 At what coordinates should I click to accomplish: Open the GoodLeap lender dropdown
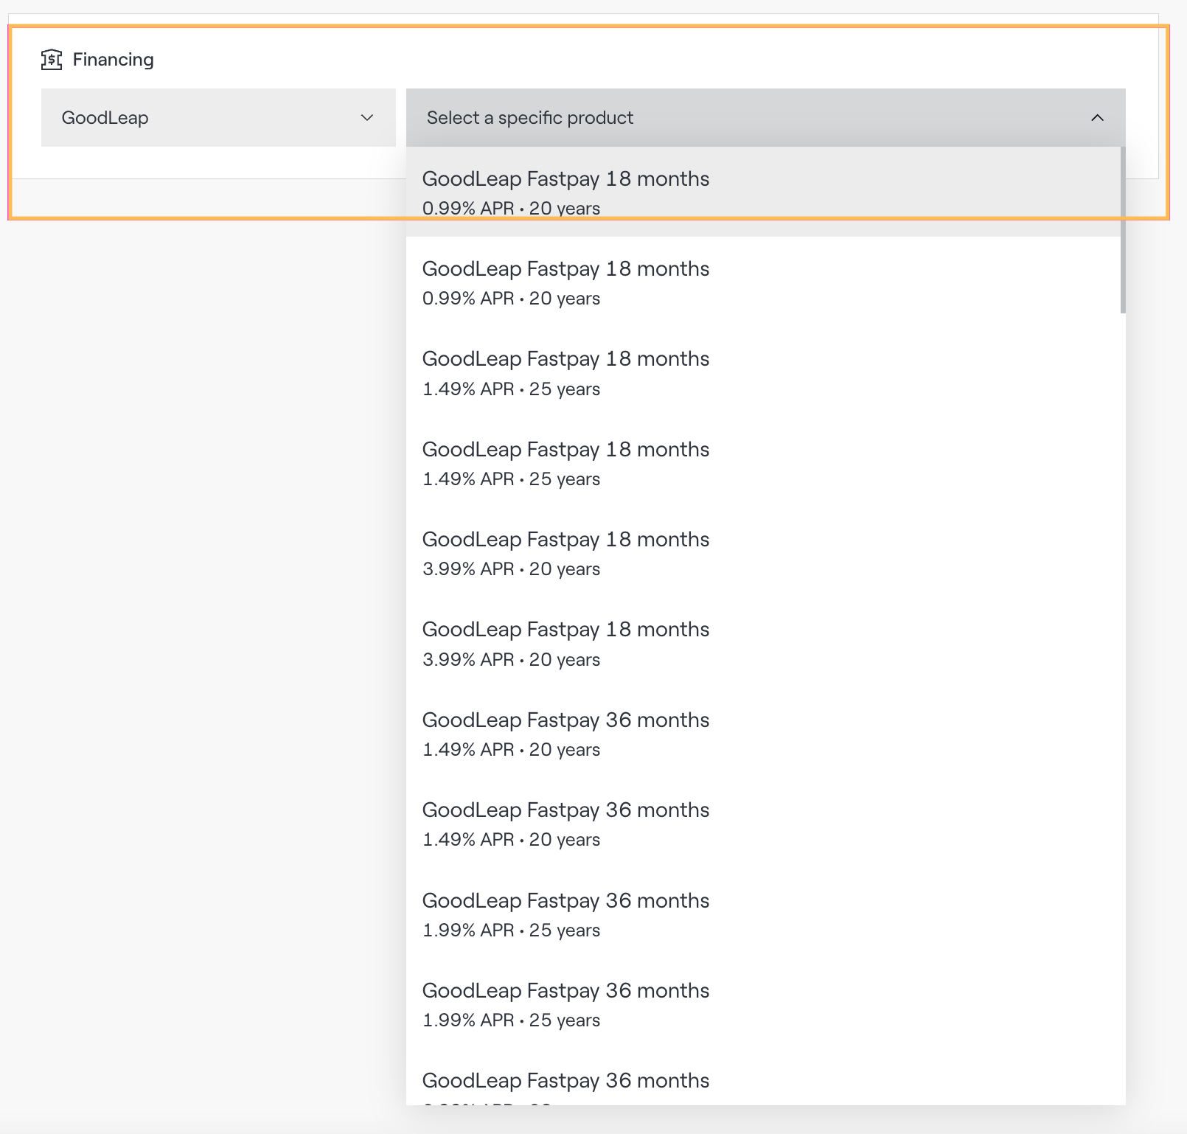(218, 118)
